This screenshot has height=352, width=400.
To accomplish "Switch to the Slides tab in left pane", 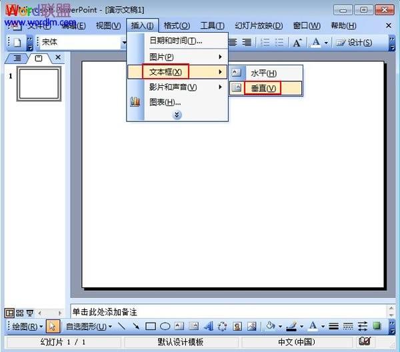I will pyautogui.click(x=39, y=58).
